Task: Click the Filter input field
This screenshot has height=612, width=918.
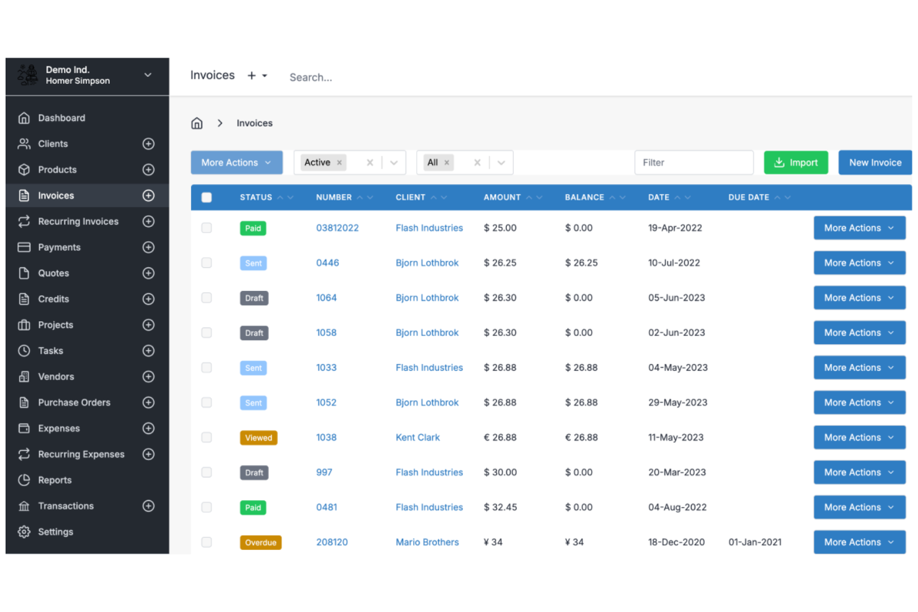Action: 693,162
